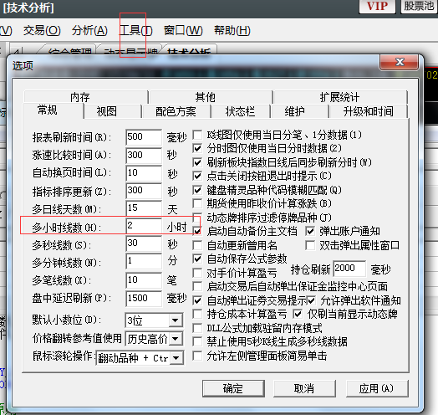Enable 双击弹出属性窗口 checkbox
The width and height of the screenshot is (438, 415).
pyautogui.click(x=310, y=245)
